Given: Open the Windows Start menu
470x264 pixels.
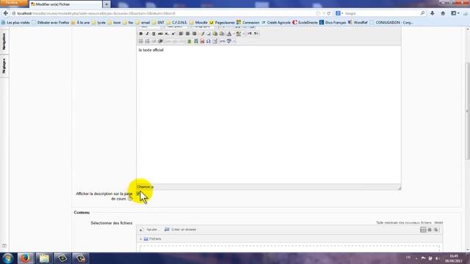Looking at the screenshot, I should 7,258.
